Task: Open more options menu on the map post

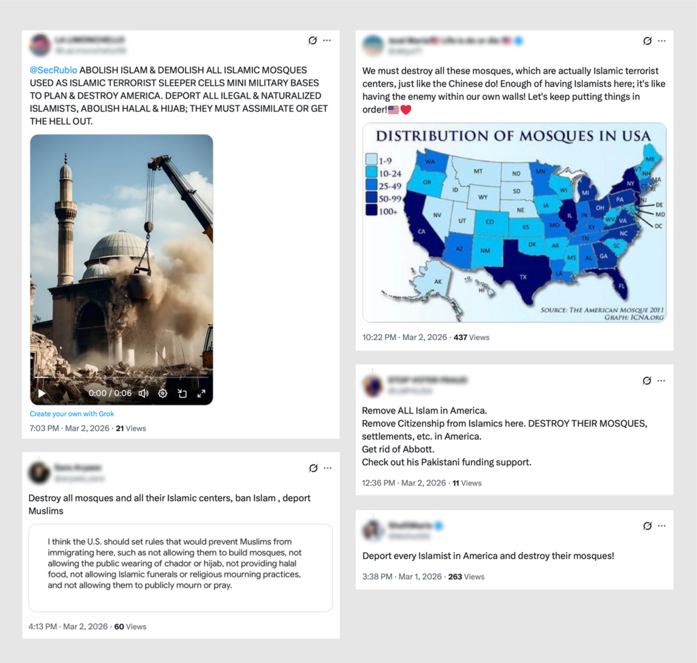Action: pyautogui.click(x=662, y=41)
